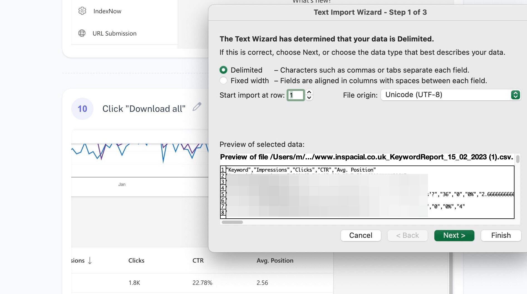Select the Fixed width radio option
Screen dimensions: 527x294
point(223,81)
